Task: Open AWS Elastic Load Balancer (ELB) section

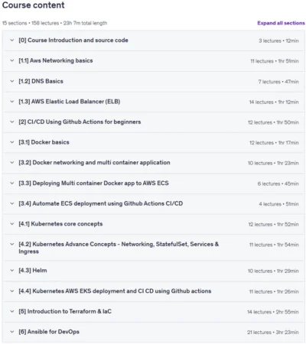Action: tap(154, 102)
